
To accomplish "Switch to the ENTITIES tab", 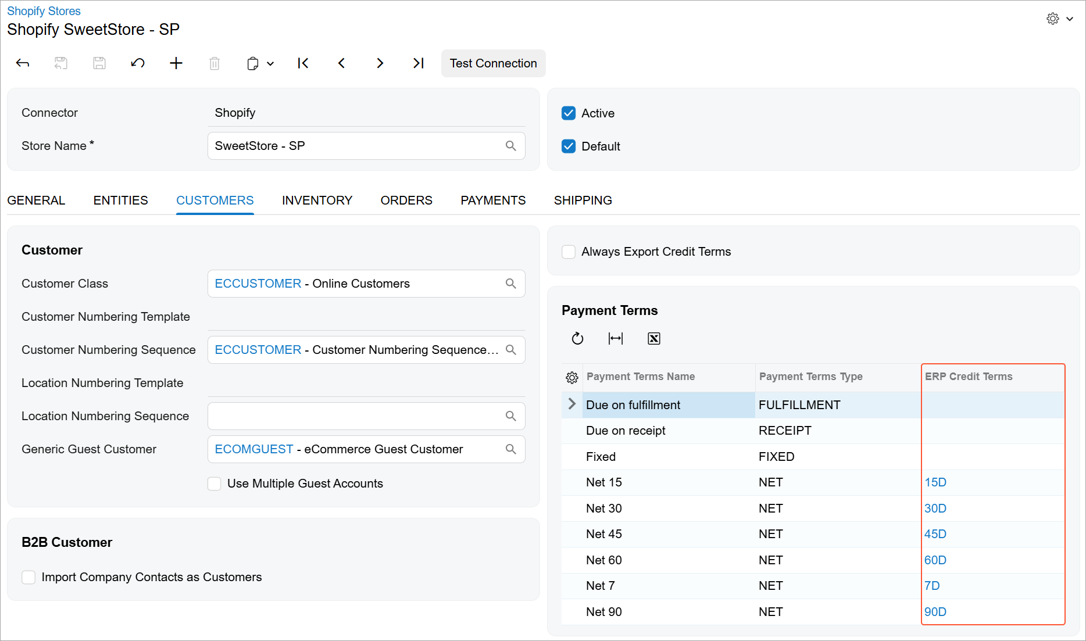I will 121,200.
